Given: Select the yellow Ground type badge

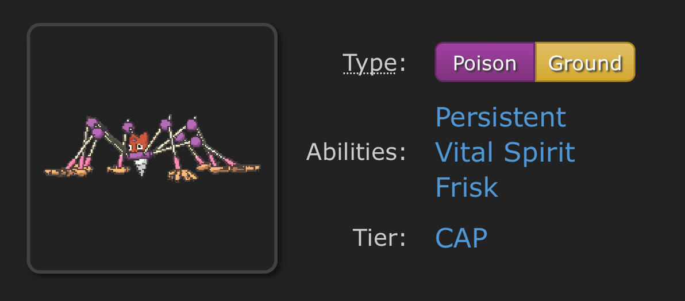Looking at the screenshot, I should 584,62.
